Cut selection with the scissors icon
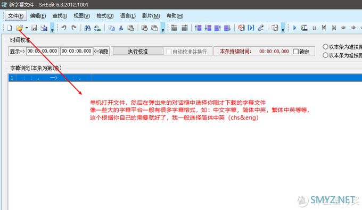This screenshot has width=362, height=210. (121, 28)
